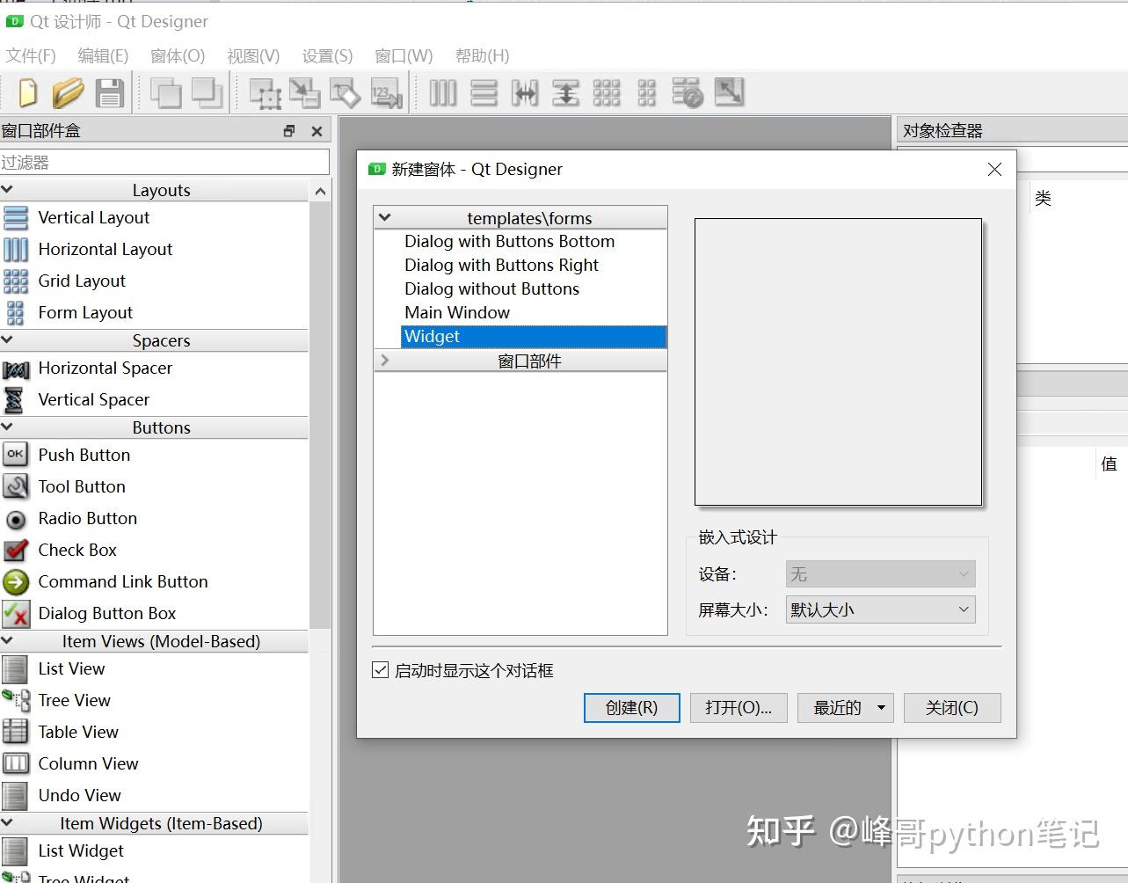The image size is (1128, 883).
Task: Open the 最近的 dropdown button
Action: (x=844, y=707)
